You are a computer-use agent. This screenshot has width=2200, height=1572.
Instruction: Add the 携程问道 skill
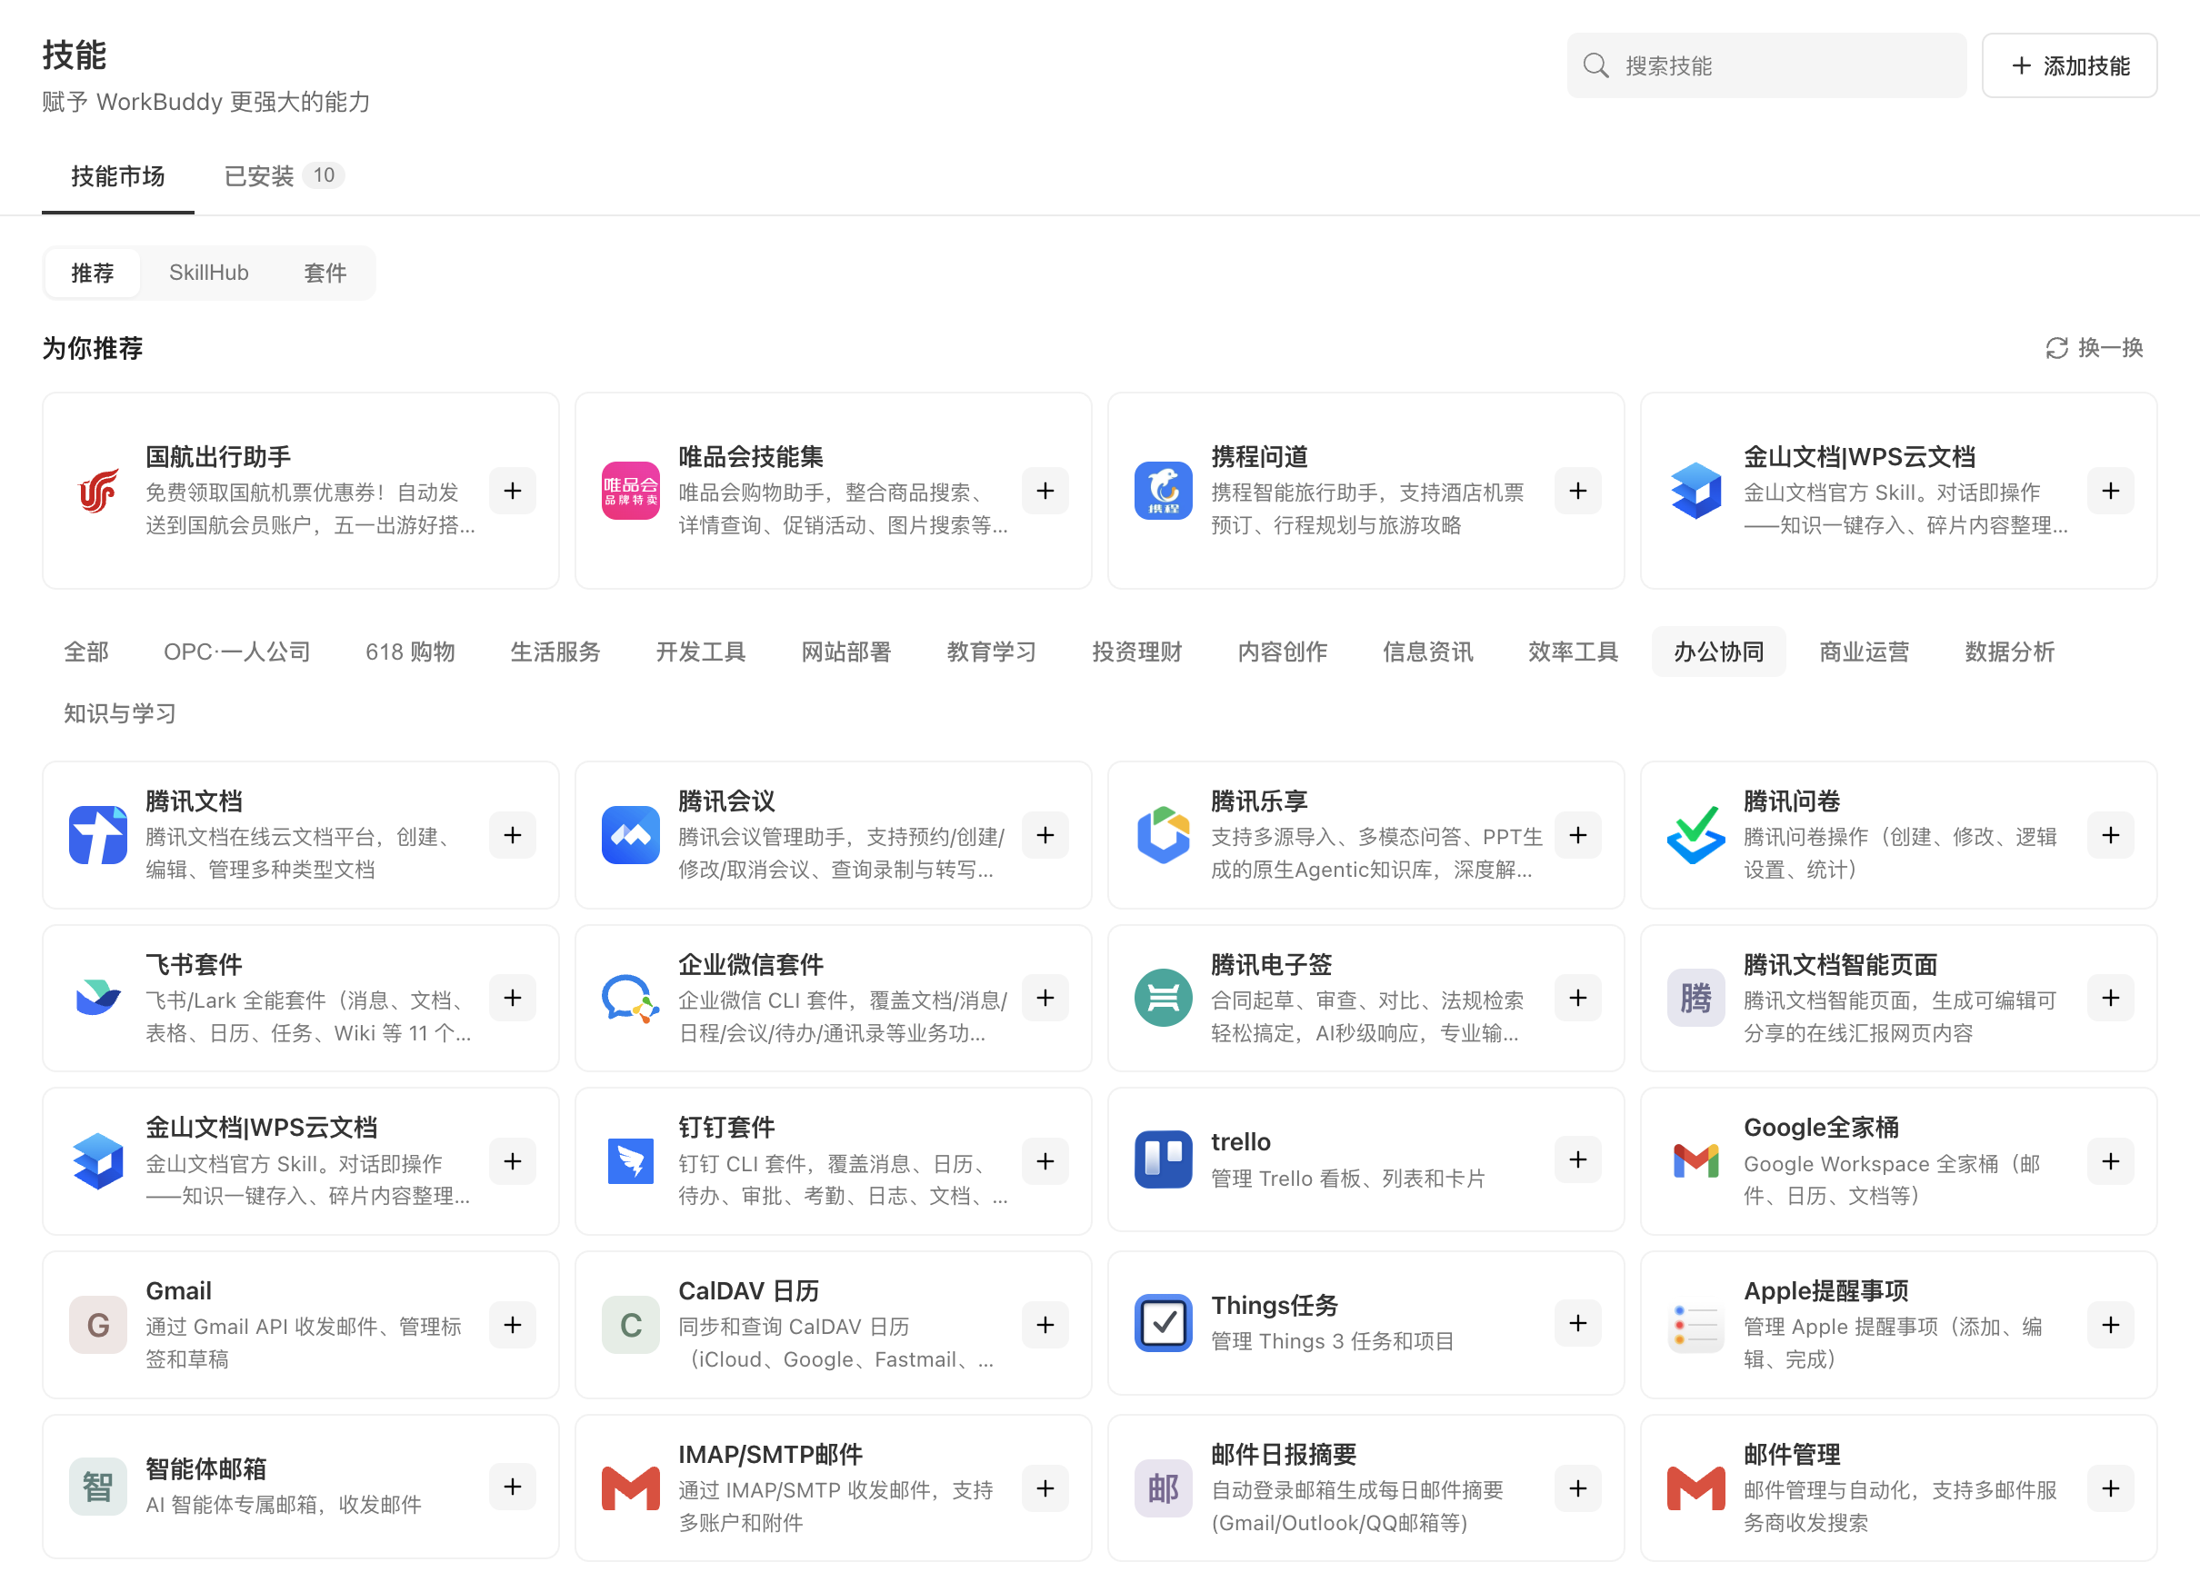(x=1577, y=491)
